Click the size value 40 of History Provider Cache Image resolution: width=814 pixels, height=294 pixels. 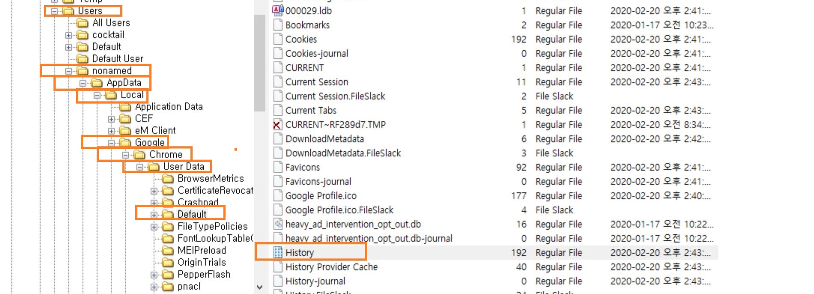(521, 267)
